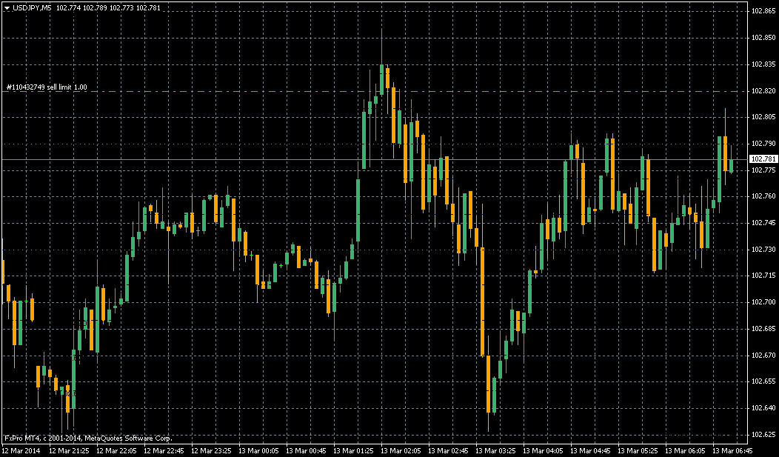Click the dropdown triangle beside USDJPY,M5
The width and height of the screenshot is (779, 457).
pyautogui.click(x=7, y=7)
